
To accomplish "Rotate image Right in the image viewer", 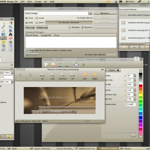I will (x=94, y=76).
